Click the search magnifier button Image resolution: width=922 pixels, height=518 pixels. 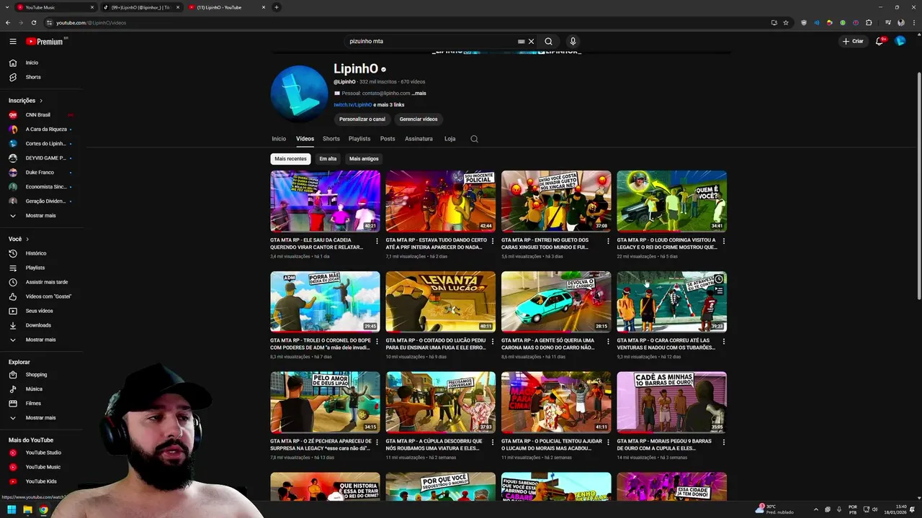[x=548, y=42]
